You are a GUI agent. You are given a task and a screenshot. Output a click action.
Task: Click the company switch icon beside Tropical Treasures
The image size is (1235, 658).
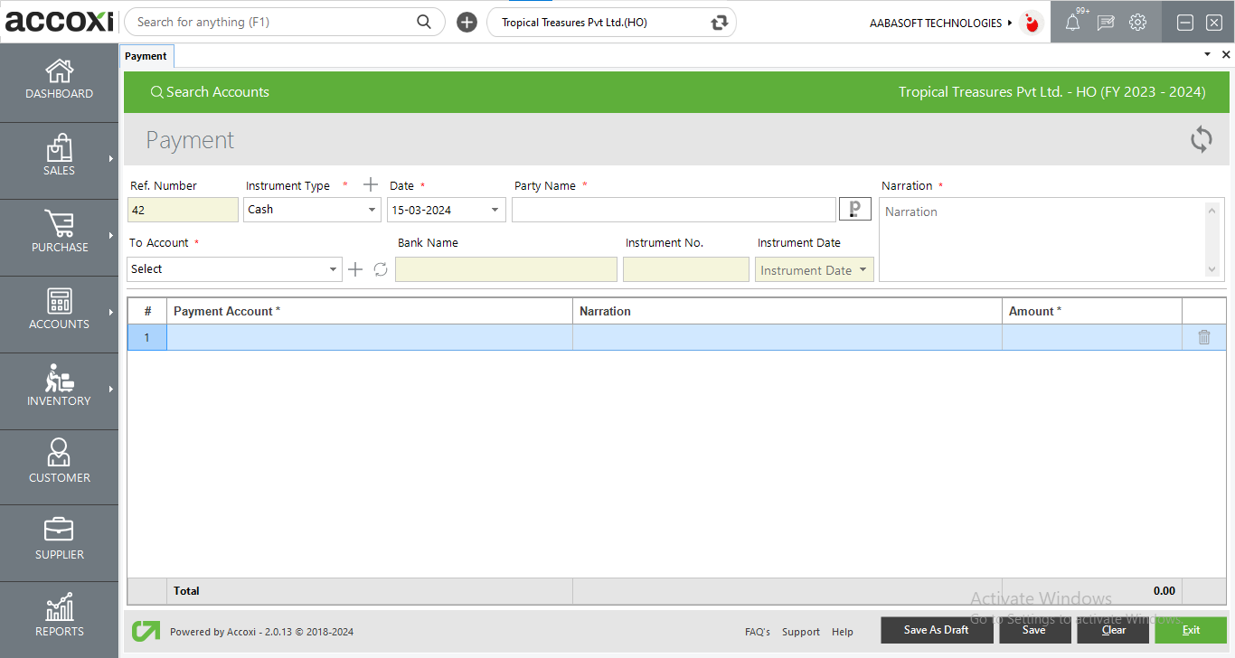(717, 22)
